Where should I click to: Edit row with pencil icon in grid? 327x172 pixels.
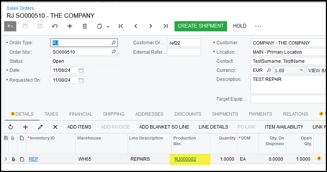tap(40, 127)
